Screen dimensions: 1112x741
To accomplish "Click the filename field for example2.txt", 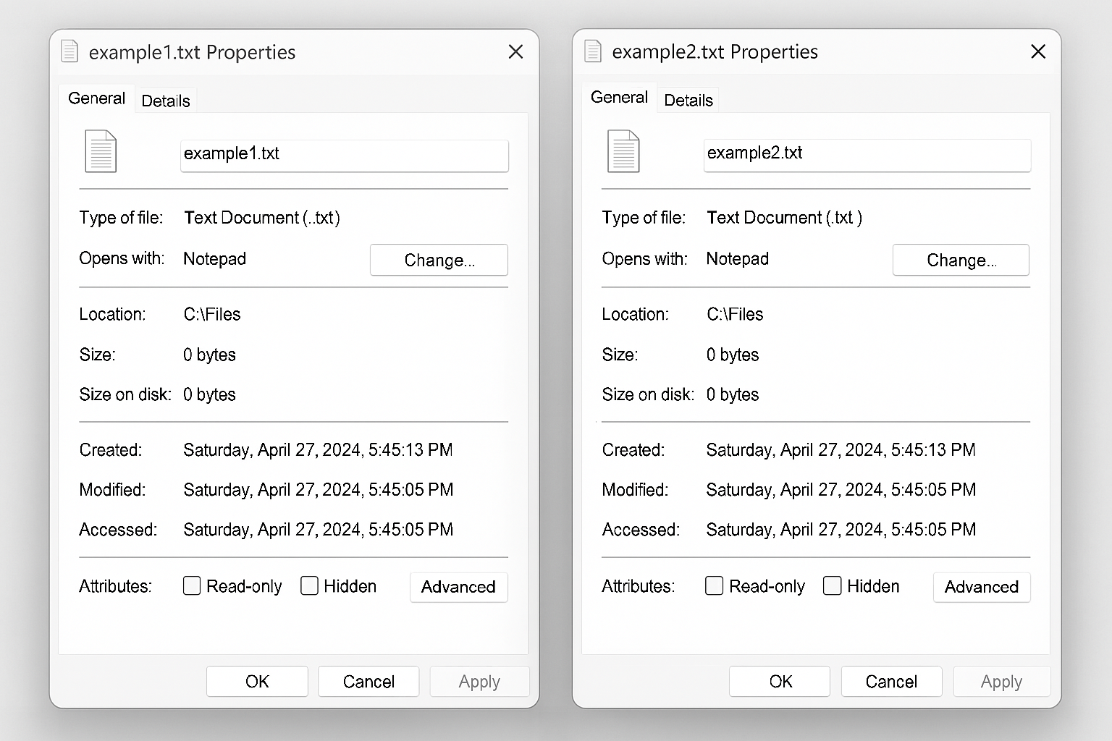I will pos(867,155).
